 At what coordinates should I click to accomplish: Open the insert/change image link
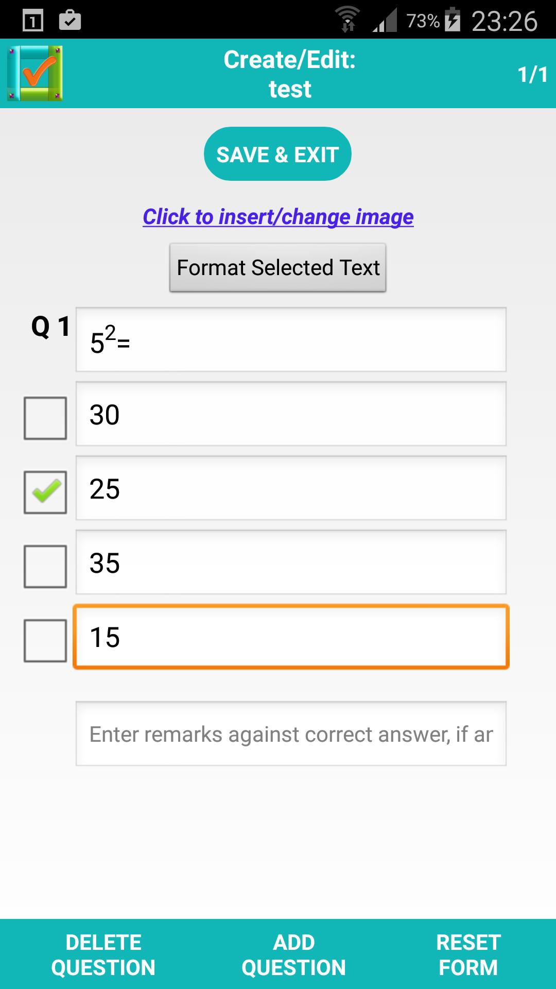277,217
